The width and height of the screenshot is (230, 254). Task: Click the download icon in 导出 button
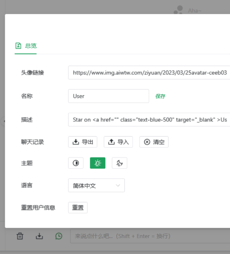(x=76, y=142)
